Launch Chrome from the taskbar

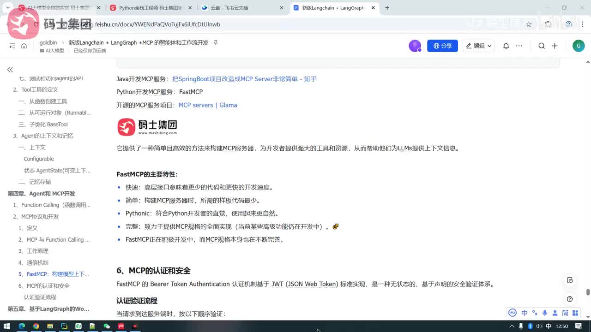click(36, 326)
